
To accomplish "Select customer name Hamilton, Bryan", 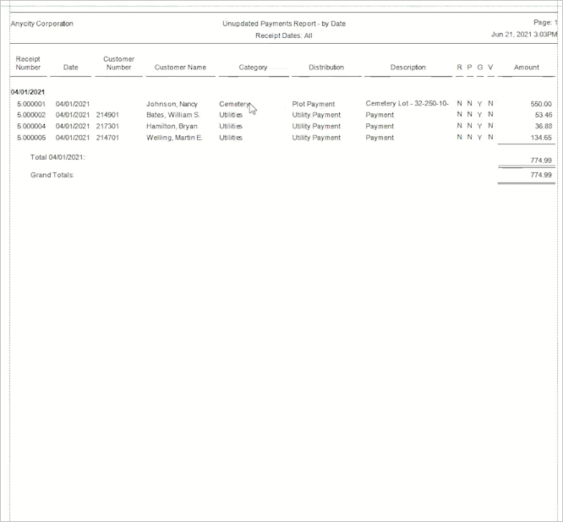I will pos(172,126).
